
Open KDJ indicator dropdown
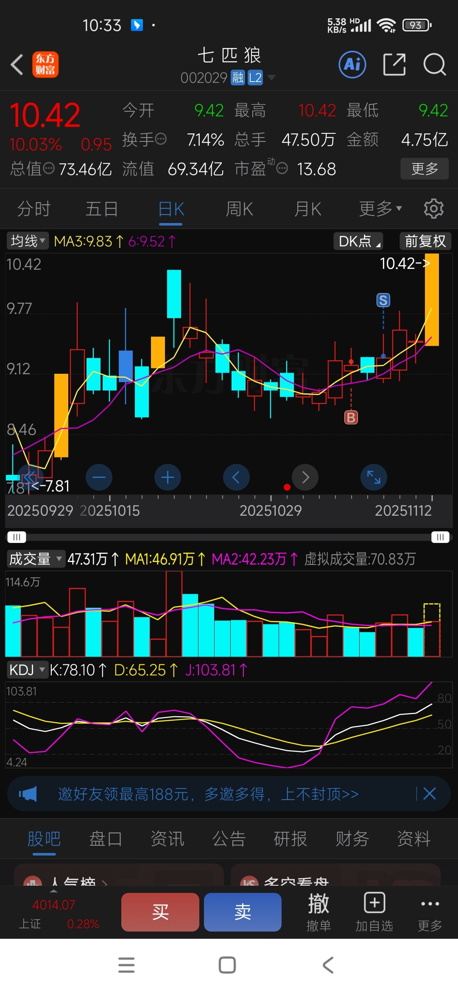[27, 670]
